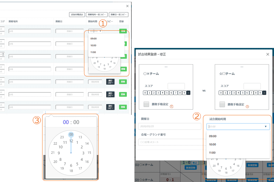Image resolution: width=274 pixels, height=182 pixels.
Task: Enable 勝敗手動設定 checkbox for ☆□チーム
Action: pos(222,104)
